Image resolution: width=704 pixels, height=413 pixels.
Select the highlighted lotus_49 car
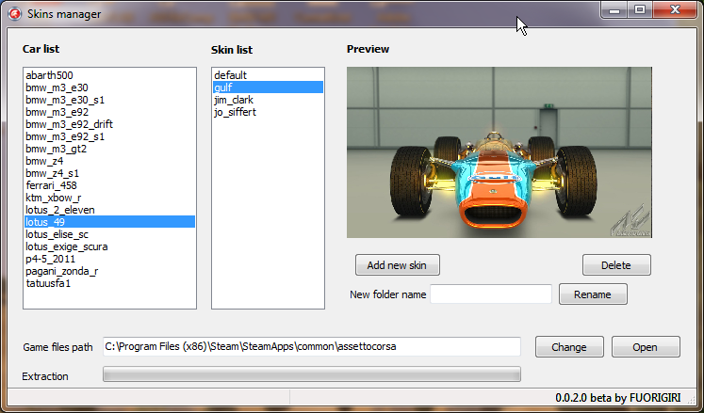(x=109, y=222)
